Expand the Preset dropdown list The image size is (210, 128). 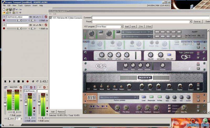191,22
